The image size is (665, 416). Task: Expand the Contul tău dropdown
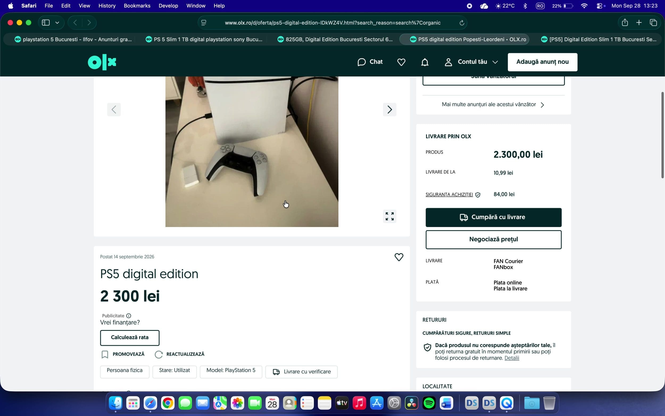(495, 62)
